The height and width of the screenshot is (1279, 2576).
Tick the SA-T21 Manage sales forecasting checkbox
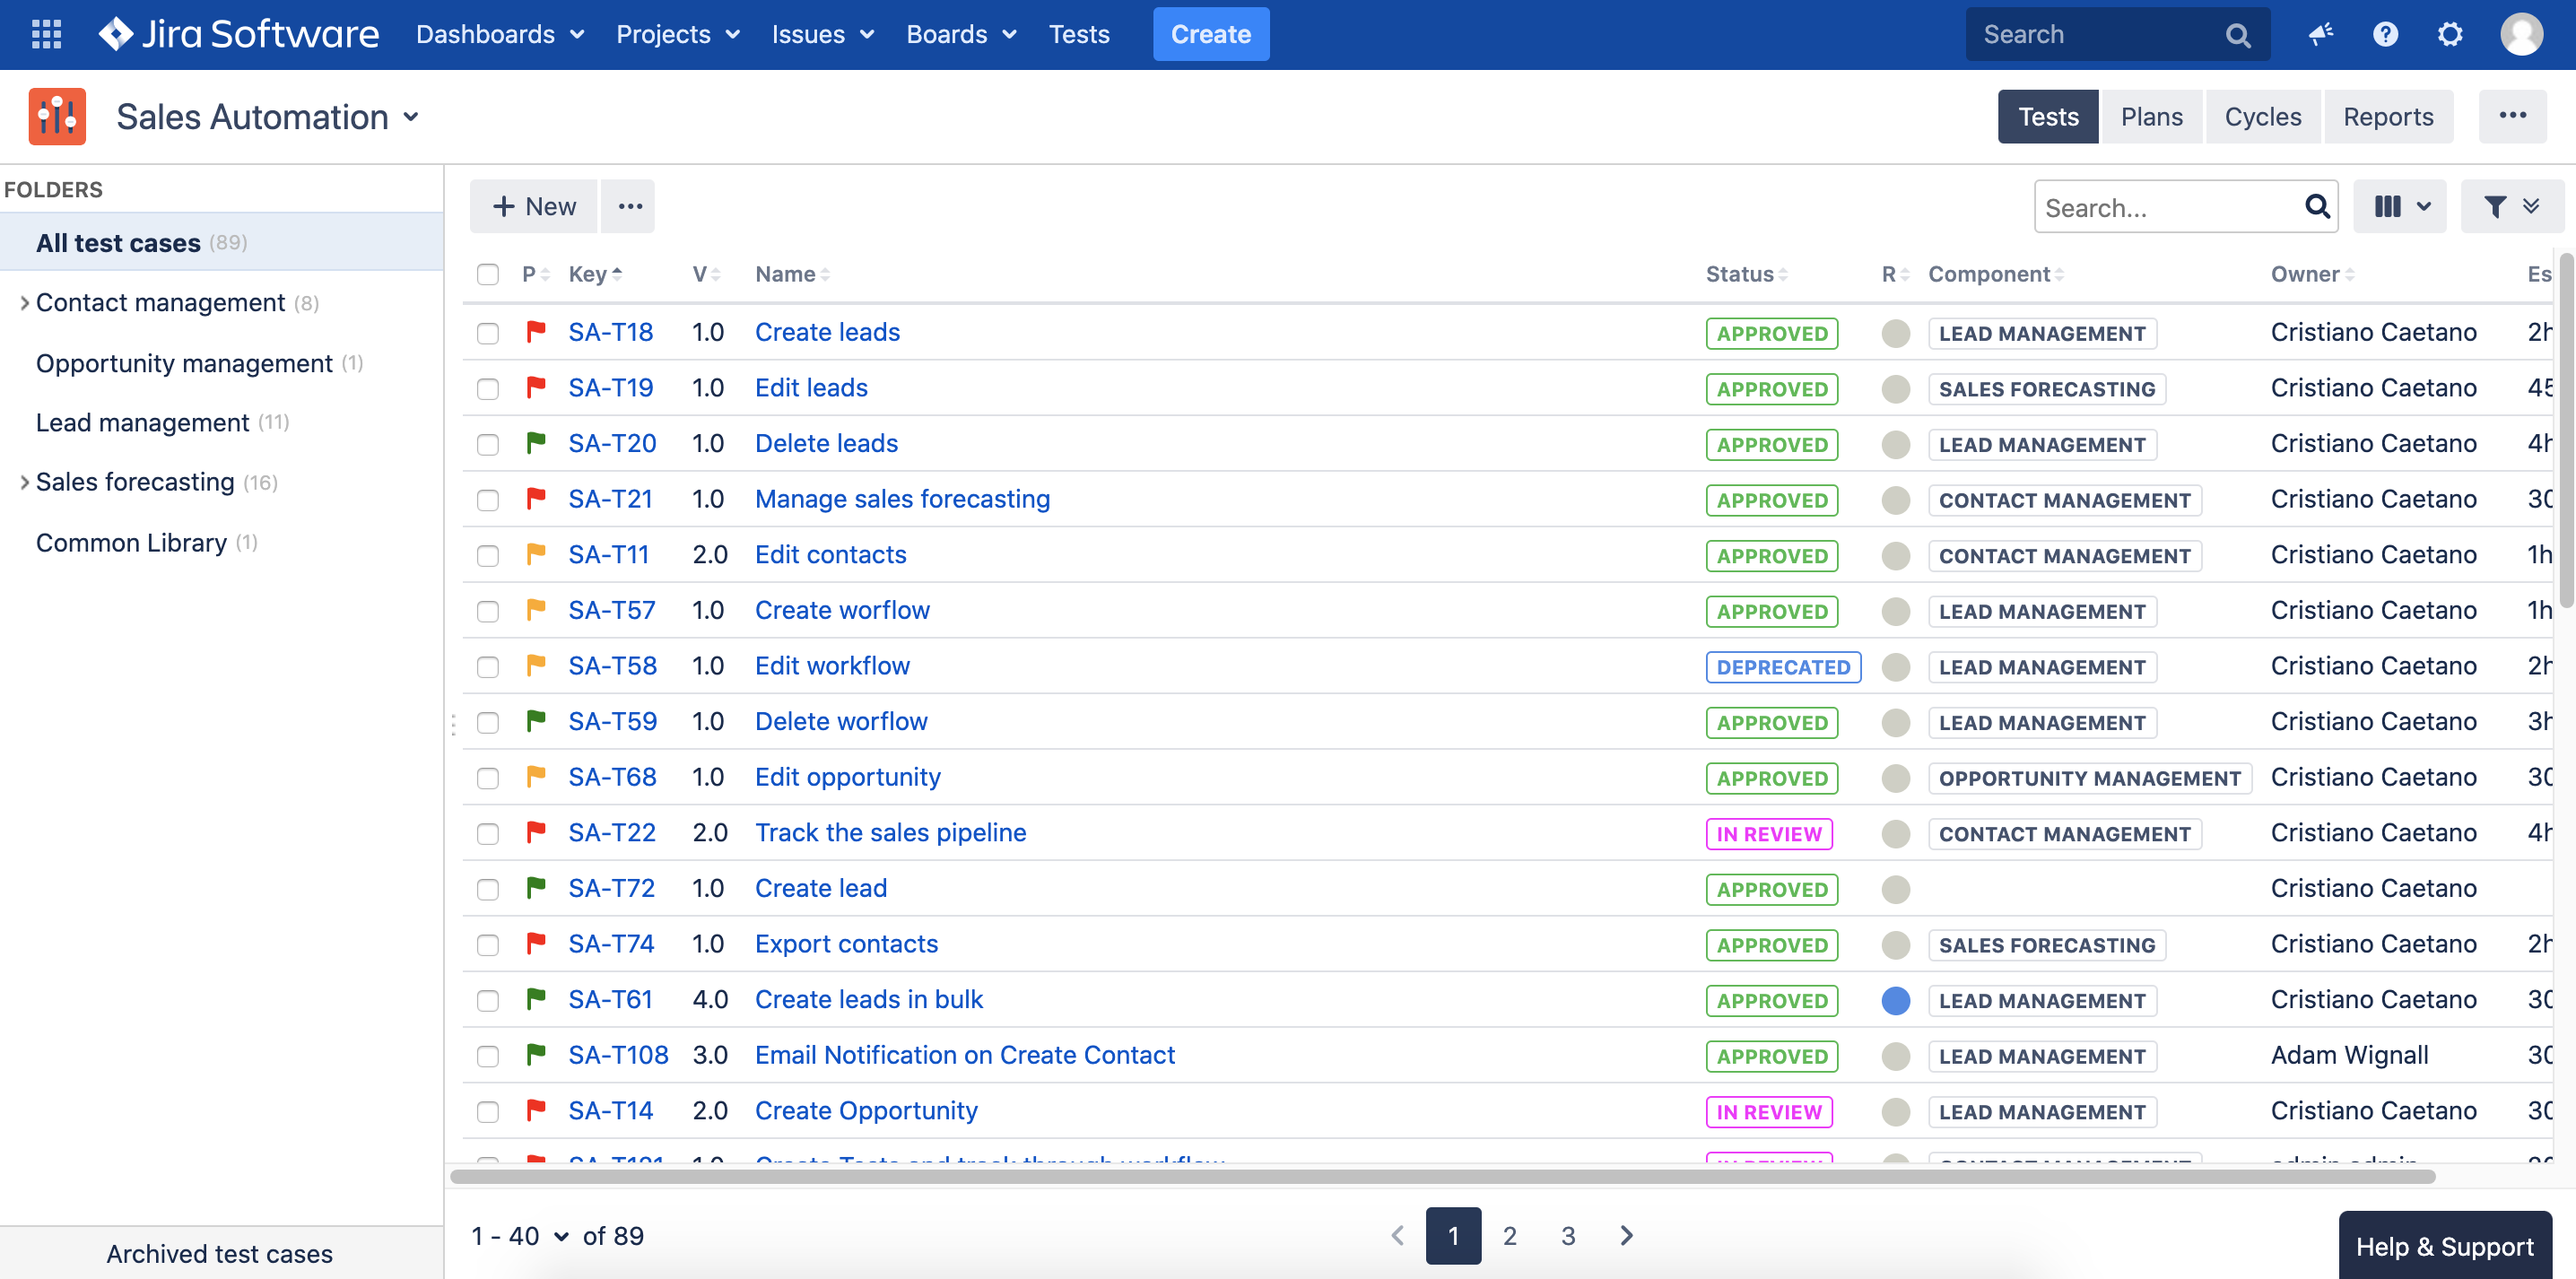point(487,500)
